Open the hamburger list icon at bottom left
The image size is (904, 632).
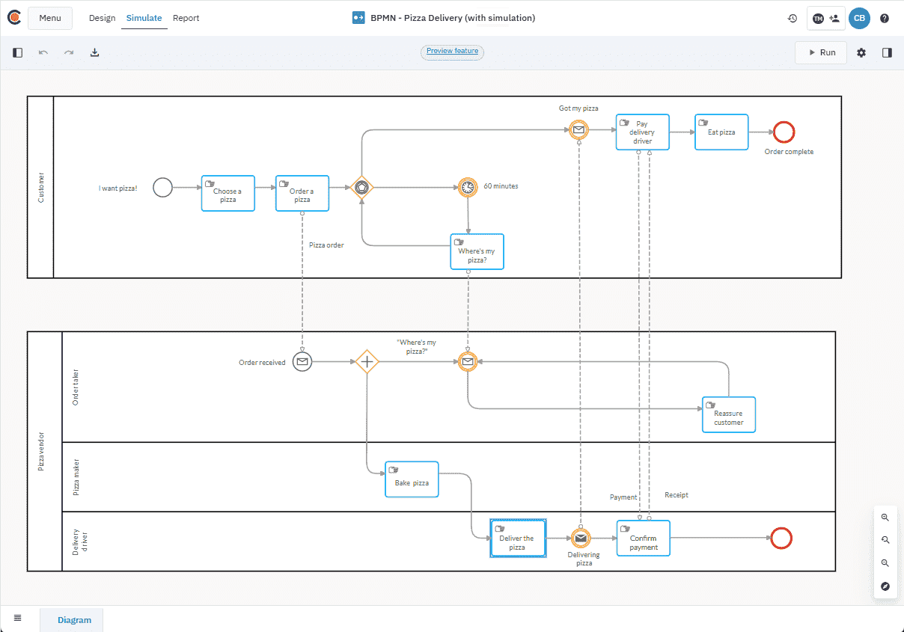(x=18, y=618)
